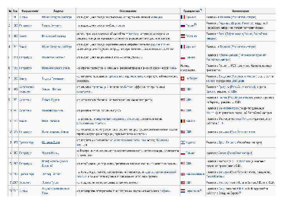The width and height of the screenshot is (281, 211).
Task: Open Бельгия country link in Prigogine's row
Action: click(190, 121)
